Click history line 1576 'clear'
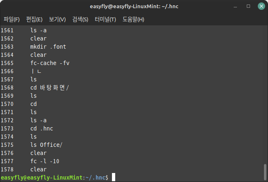 pos(24,153)
